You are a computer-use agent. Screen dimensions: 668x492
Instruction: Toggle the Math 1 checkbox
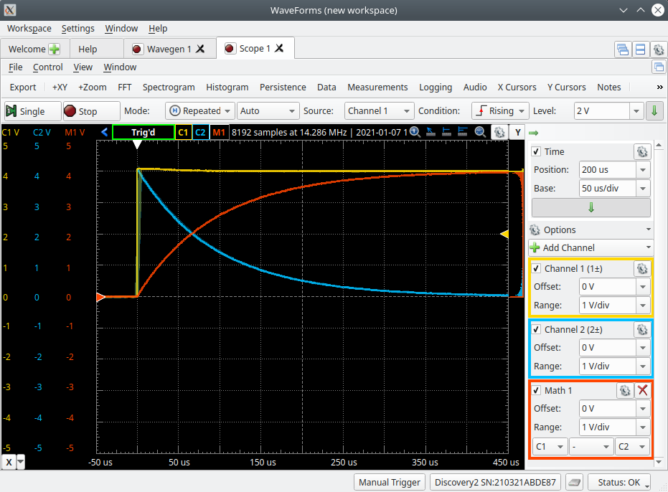coord(536,390)
